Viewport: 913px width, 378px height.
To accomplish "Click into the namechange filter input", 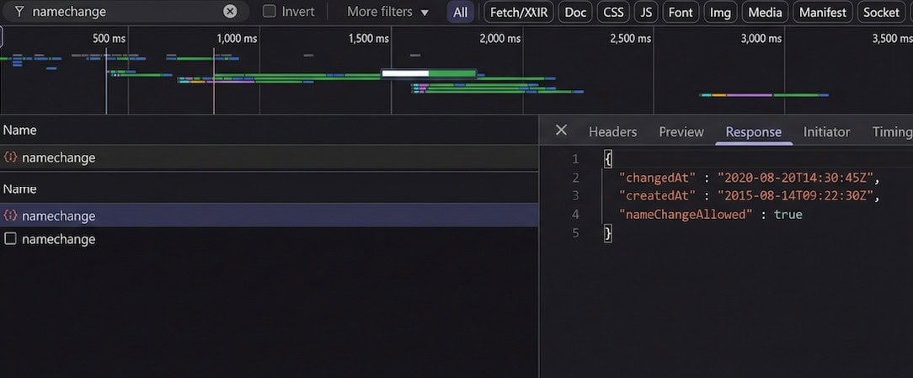I will 126,12.
